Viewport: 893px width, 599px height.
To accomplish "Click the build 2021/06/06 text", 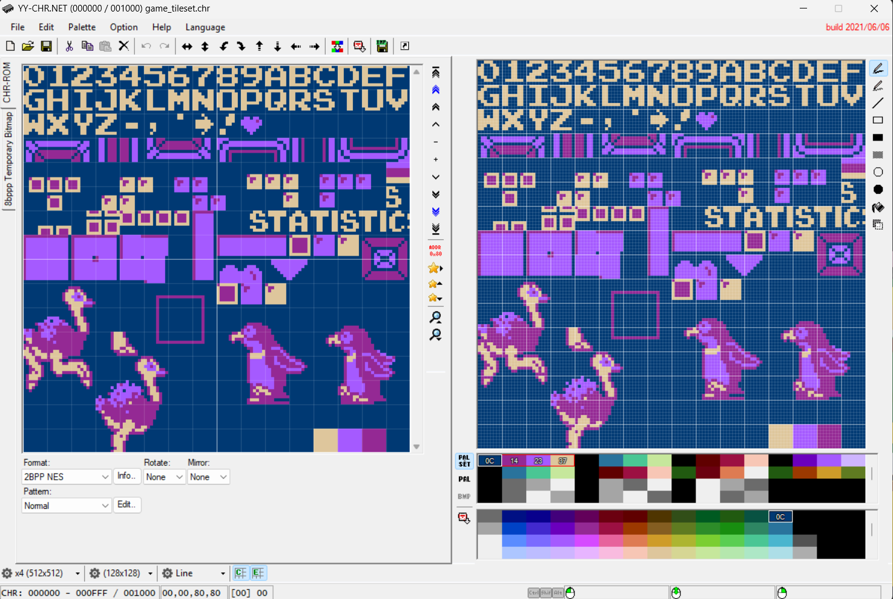I will (857, 27).
